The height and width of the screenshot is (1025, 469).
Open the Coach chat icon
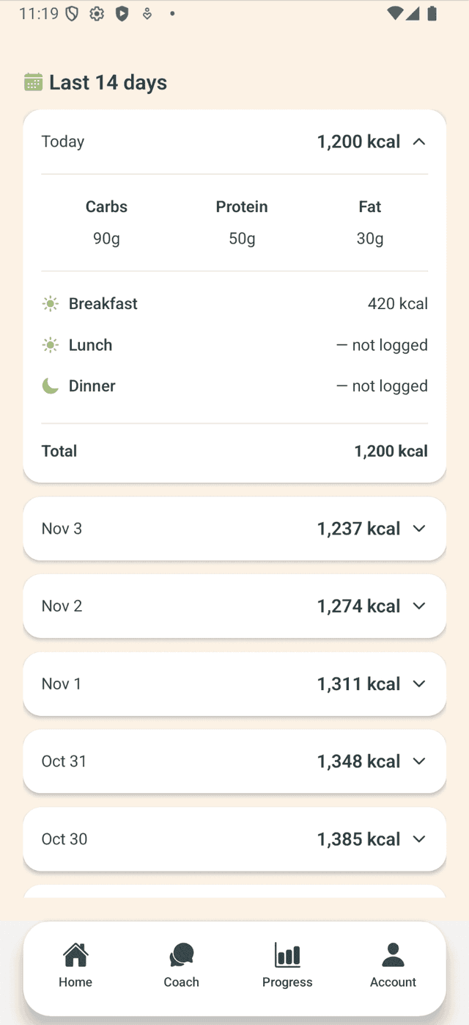pos(181,955)
